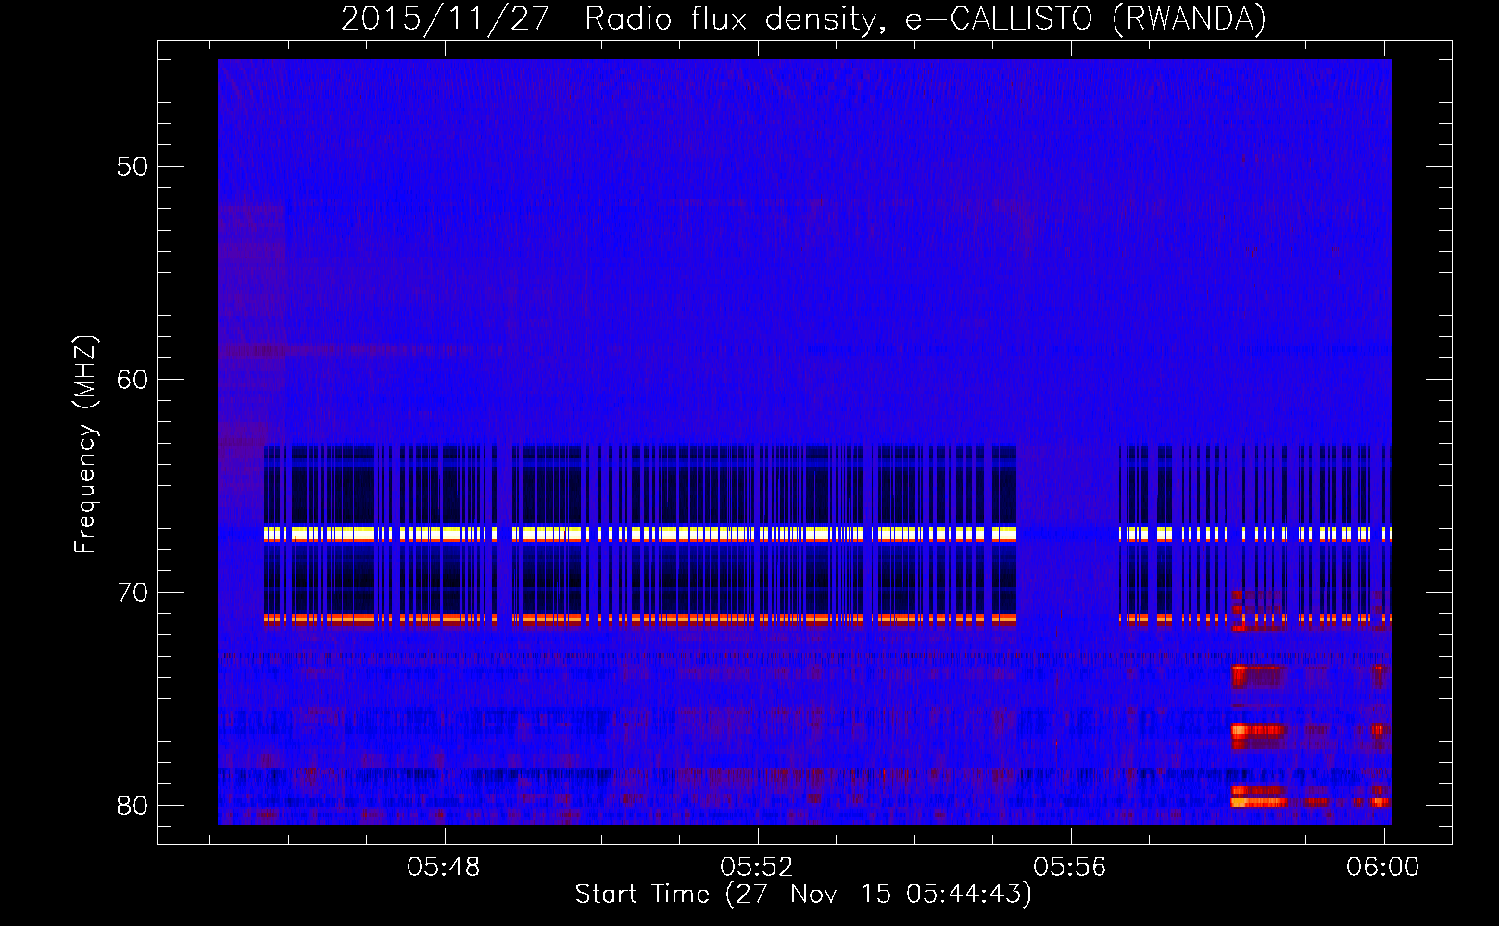Screen dimensions: 1499x926
Task: Click the 05:56 time tick label
Action: [1070, 868]
